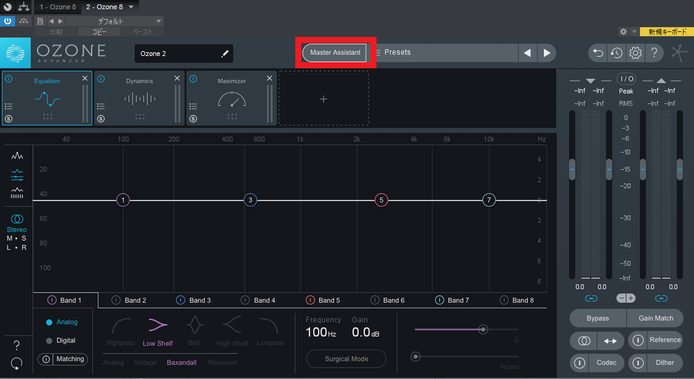Toggle Maximizer module power
This screenshot has height=379, width=694.
[x=193, y=79]
